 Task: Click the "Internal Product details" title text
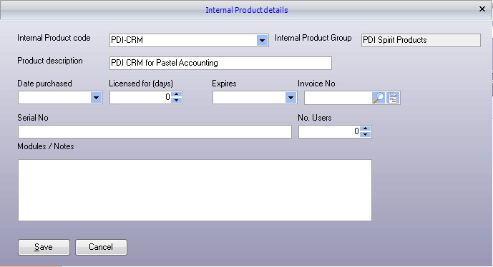[247, 10]
